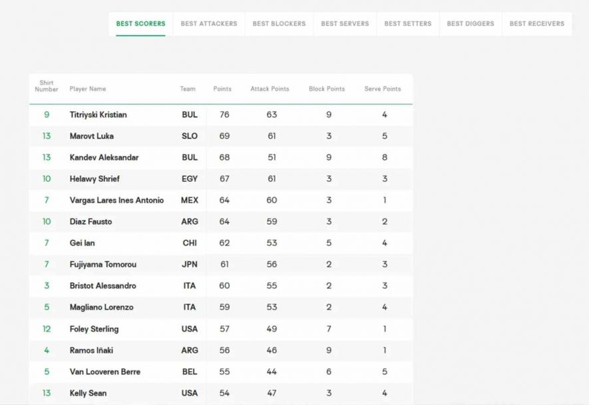
Task: Click the Block Points column header
Action: (327, 89)
